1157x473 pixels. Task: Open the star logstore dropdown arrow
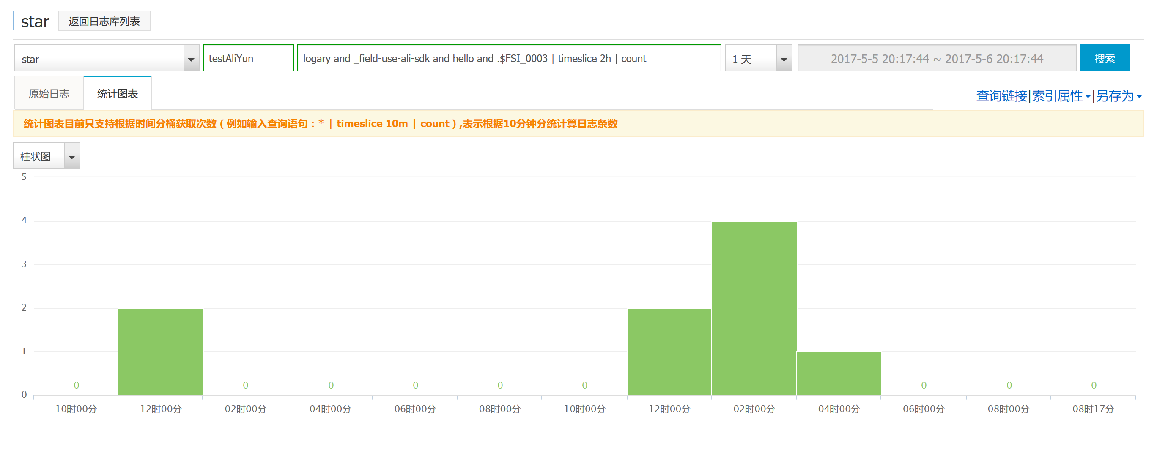coord(191,59)
